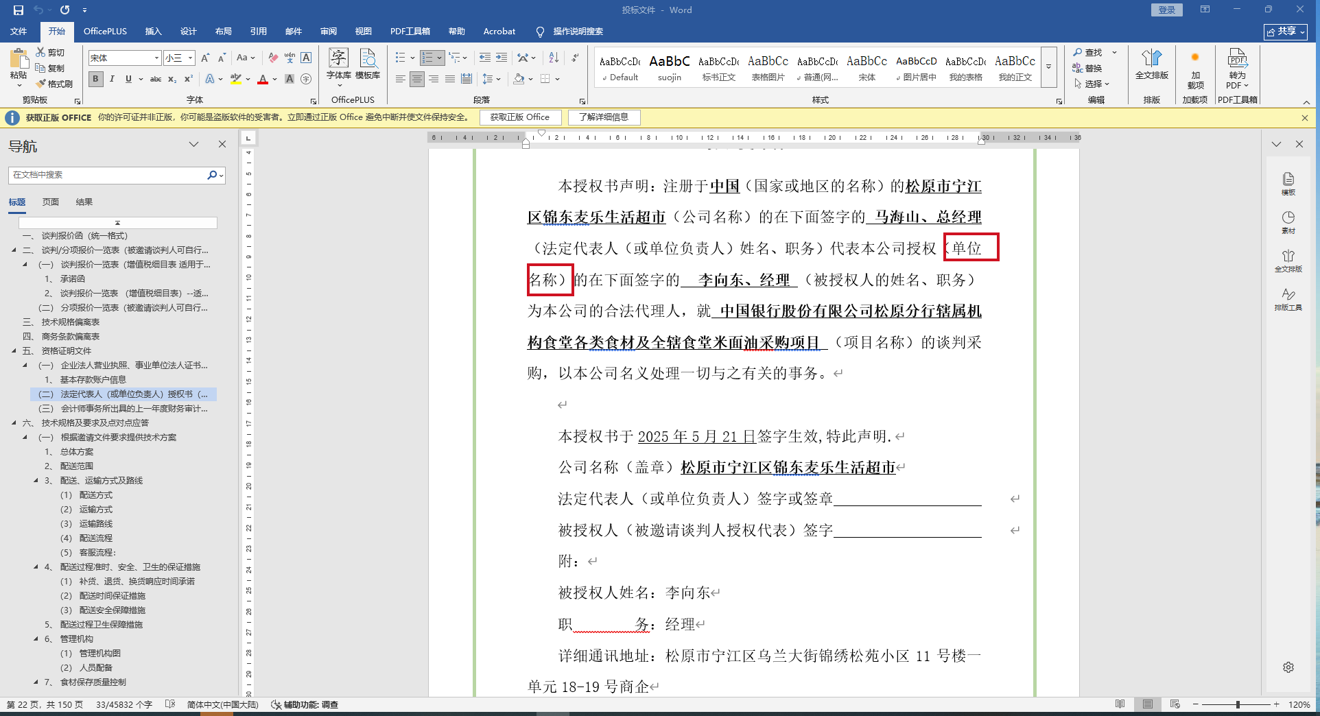Switch to 页面 tab in navigation pane
Image resolution: width=1320 pixels, height=716 pixels.
(x=51, y=202)
